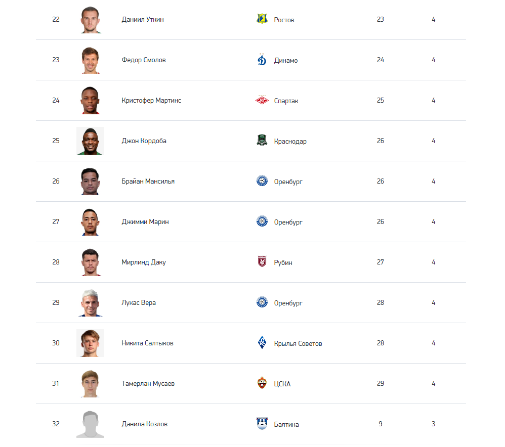This screenshot has width=505, height=447.
Task: Open Даниил Уткин player profile link
Action: tap(143, 19)
